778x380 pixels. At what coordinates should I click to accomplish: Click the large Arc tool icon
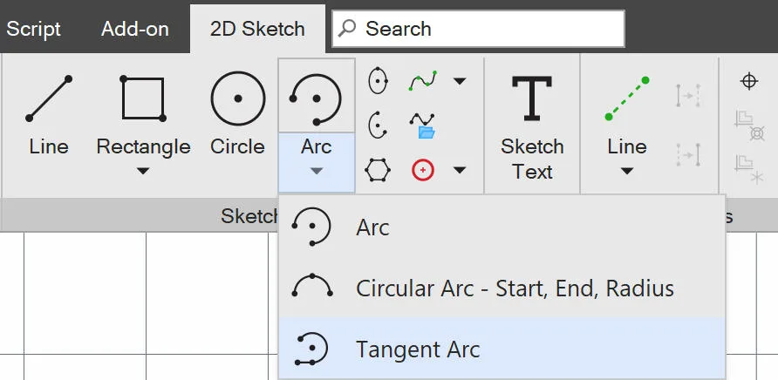316,98
